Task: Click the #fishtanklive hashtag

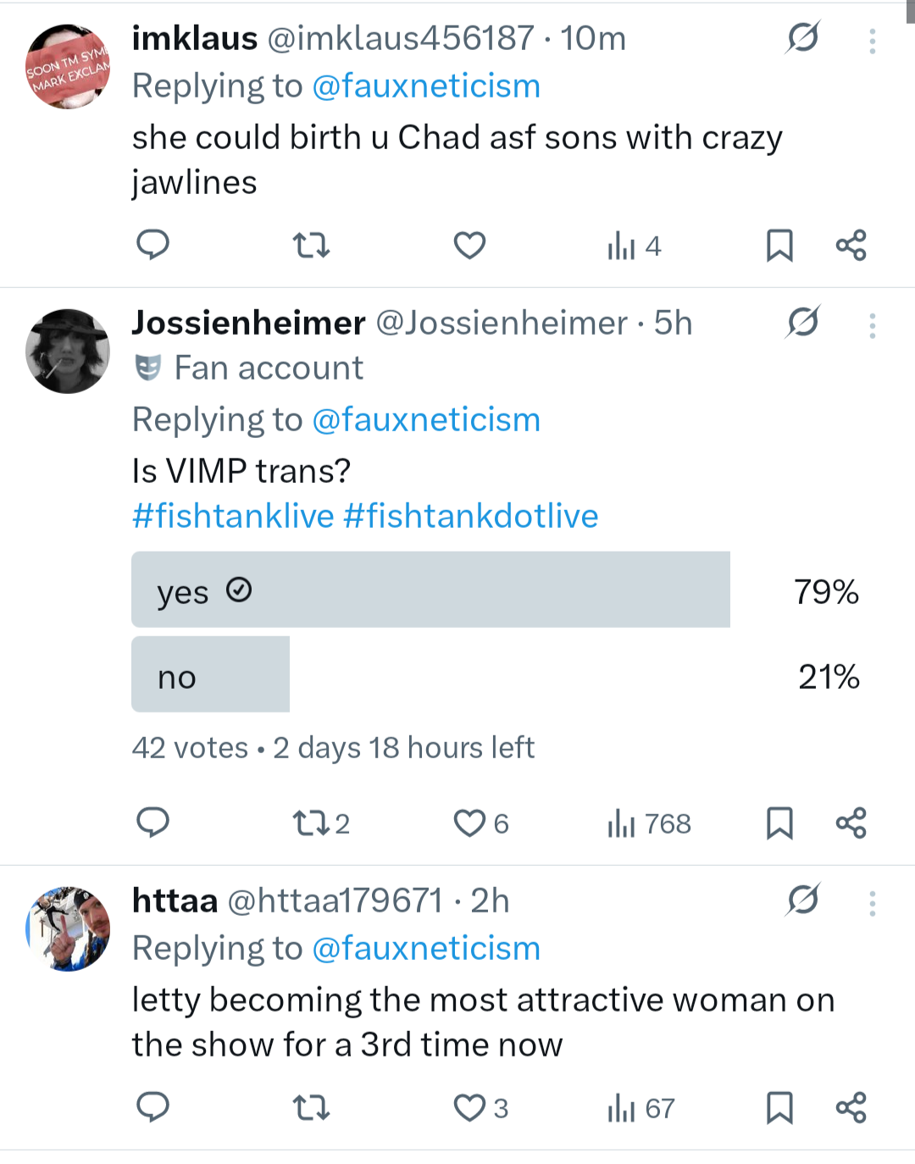Action: [x=233, y=516]
